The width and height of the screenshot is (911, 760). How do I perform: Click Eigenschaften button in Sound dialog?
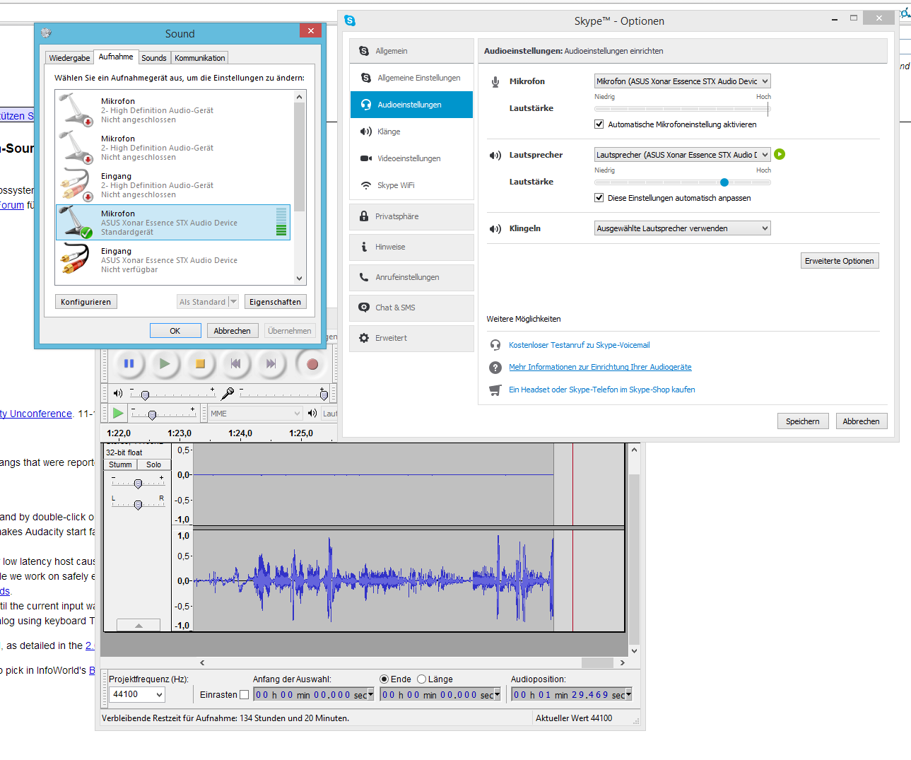[x=275, y=302]
